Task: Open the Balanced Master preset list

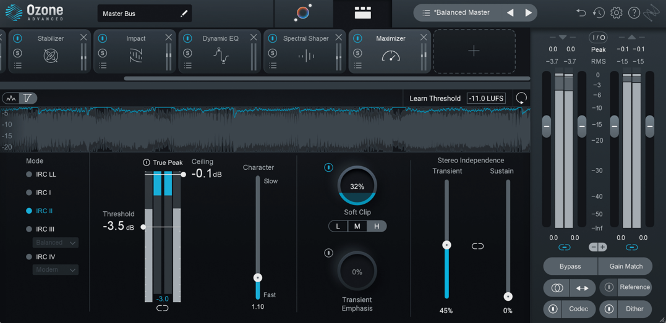Action: pyautogui.click(x=426, y=13)
